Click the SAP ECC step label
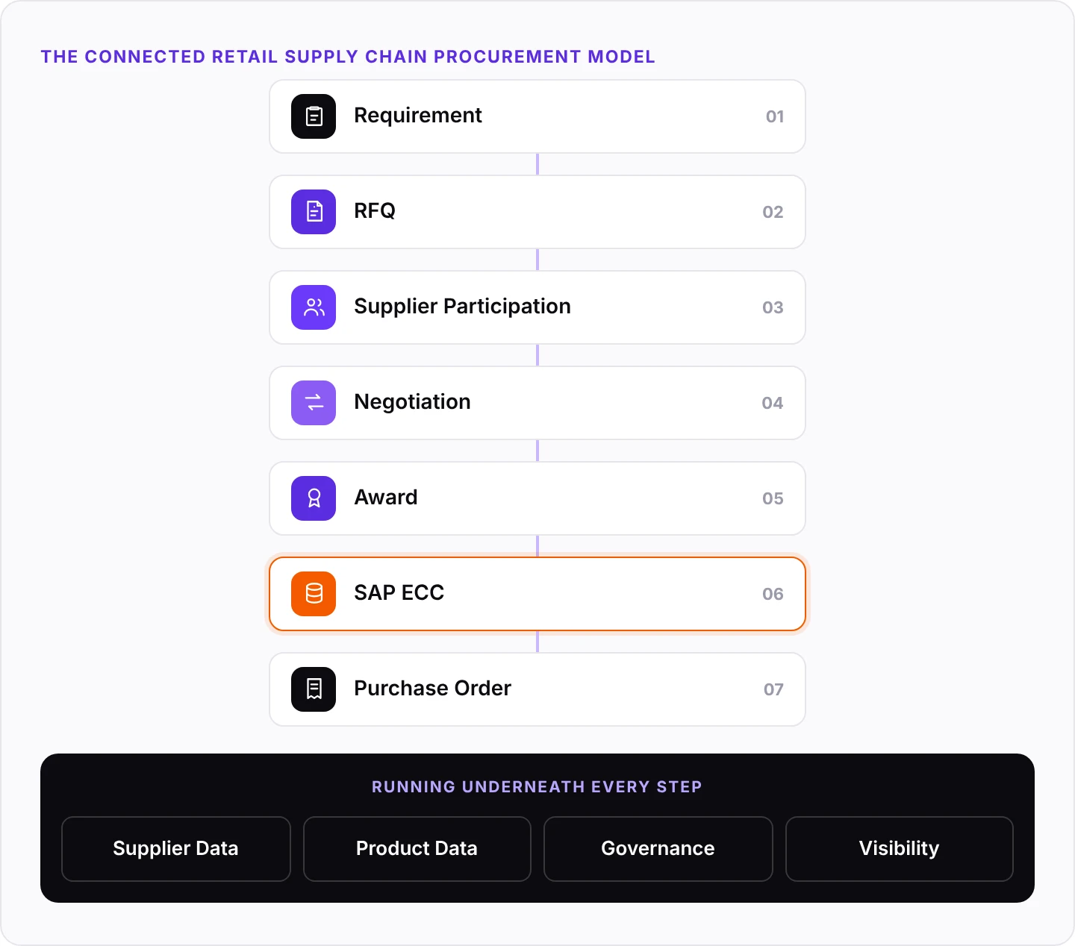Screen dimensions: 1075x946 (399, 593)
